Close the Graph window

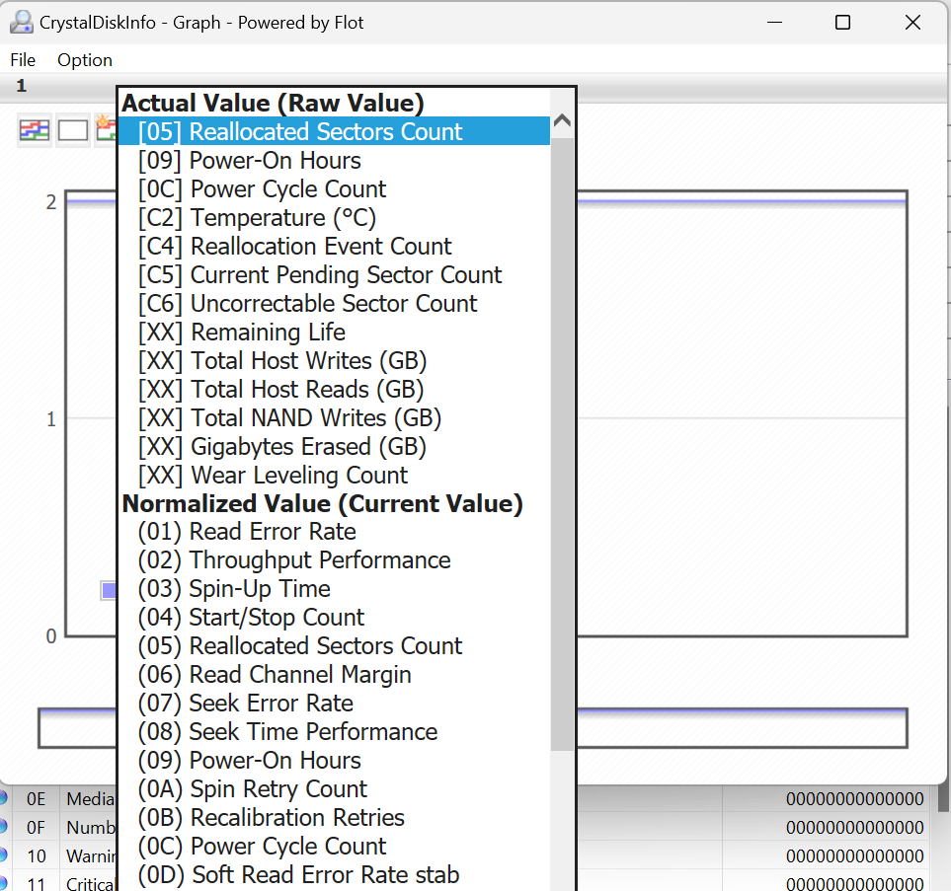[912, 23]
